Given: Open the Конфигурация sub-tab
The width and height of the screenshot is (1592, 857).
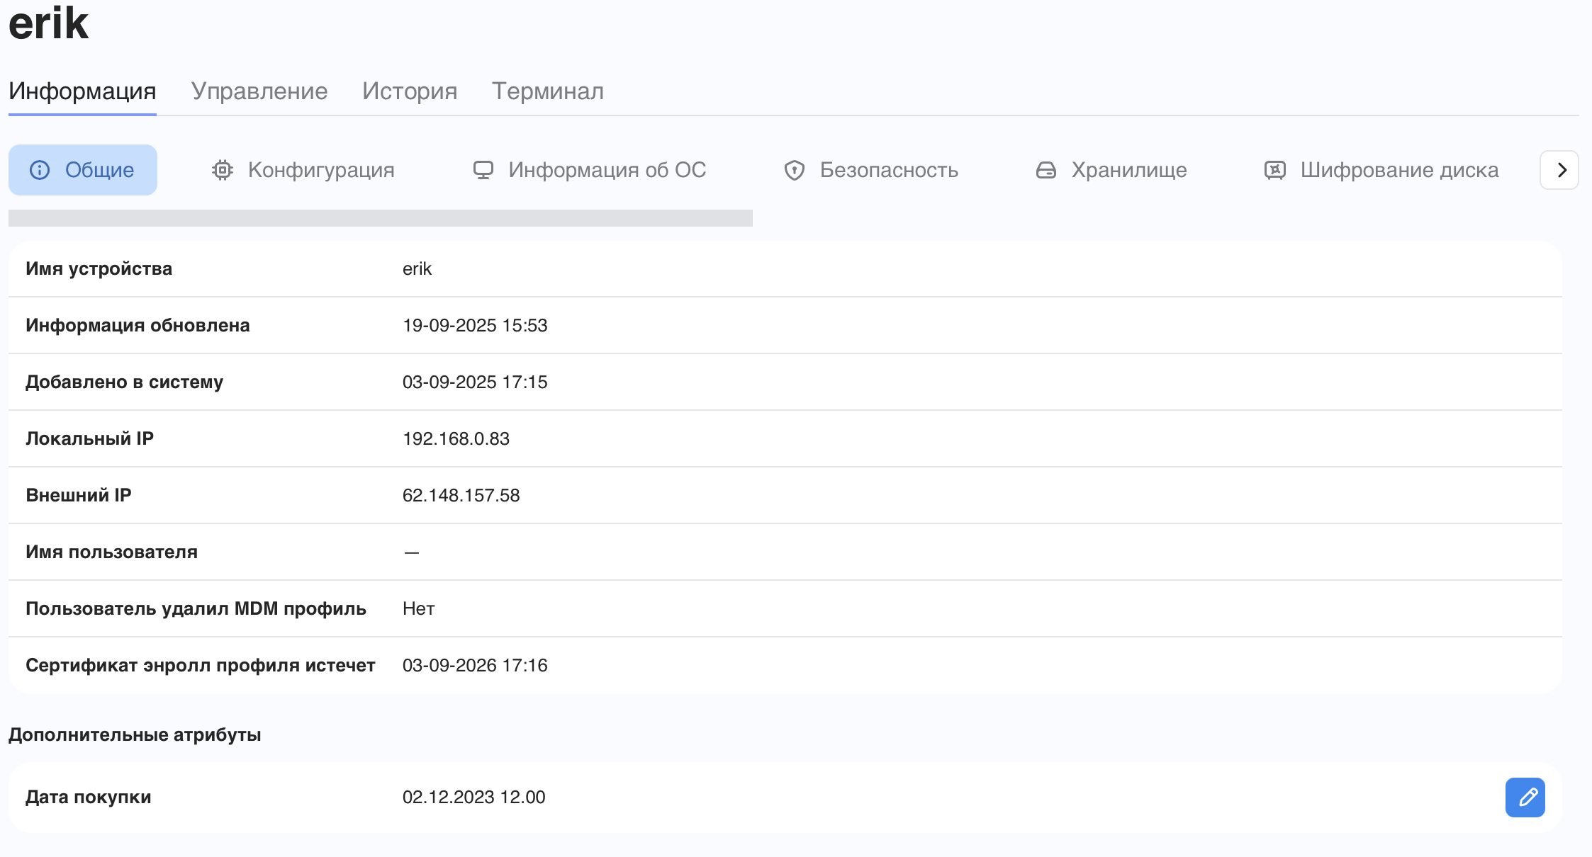Looking at the screenshot, I should coord(303,170).
